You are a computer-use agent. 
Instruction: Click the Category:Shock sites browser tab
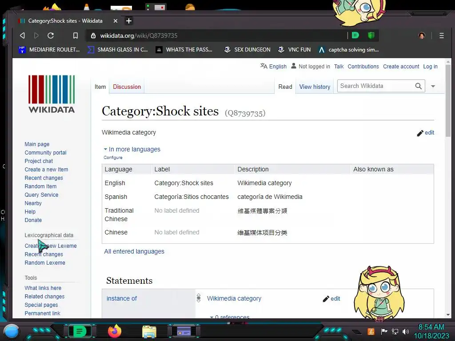pyautogui.click(x=65, y=21)
